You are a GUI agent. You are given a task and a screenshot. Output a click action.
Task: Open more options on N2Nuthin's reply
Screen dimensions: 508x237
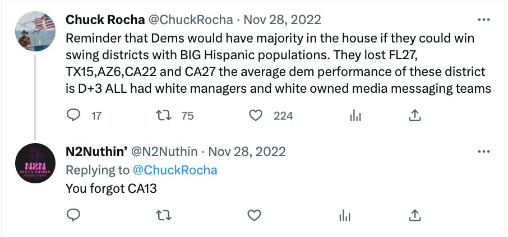pos(483,151)
